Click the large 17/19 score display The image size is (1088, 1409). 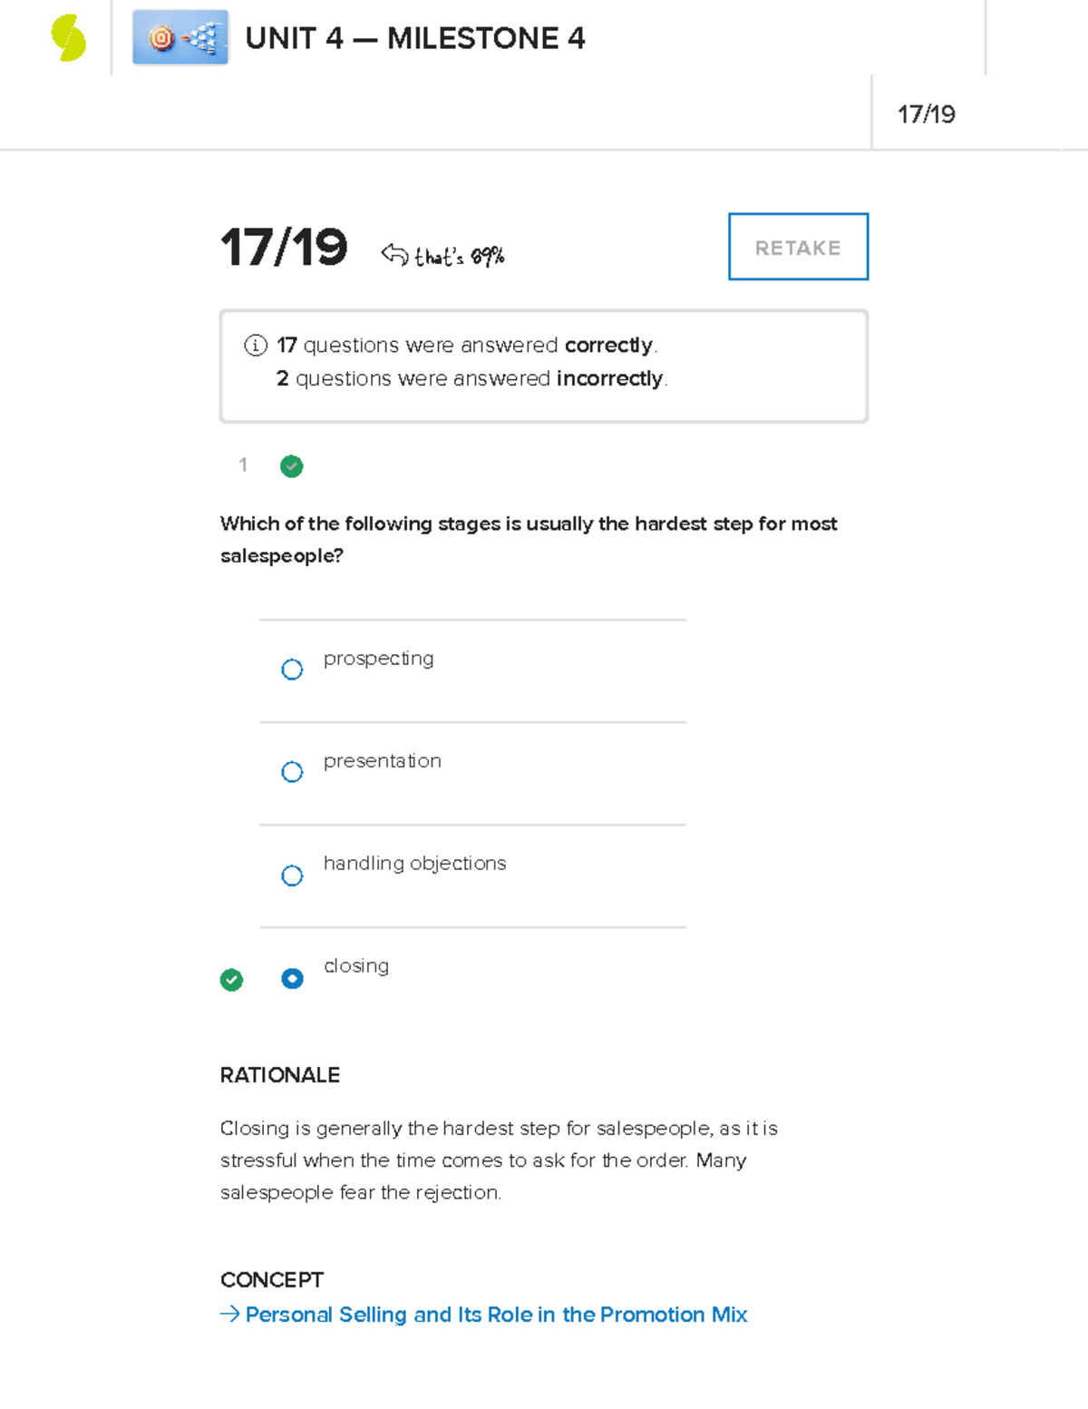[284, 248]
